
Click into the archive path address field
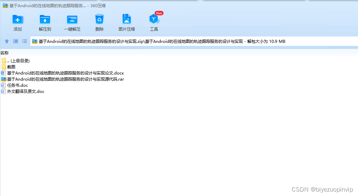[194, 41]
